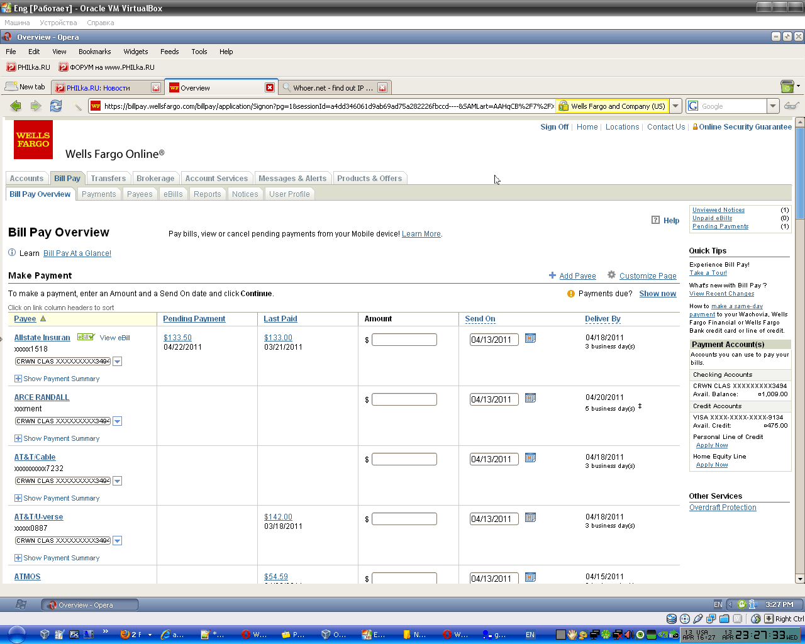
Task: Click the Add Payee link
Action: coord(577,276)
